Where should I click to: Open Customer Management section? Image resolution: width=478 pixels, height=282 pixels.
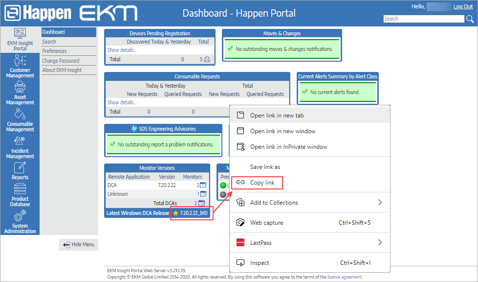(20, 66)
